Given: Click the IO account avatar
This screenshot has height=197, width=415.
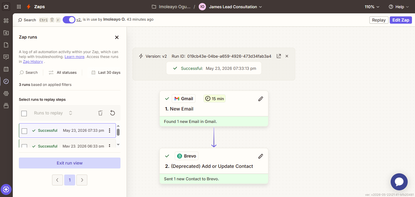Looking at the screenshot, I should (x=202, y=7).
